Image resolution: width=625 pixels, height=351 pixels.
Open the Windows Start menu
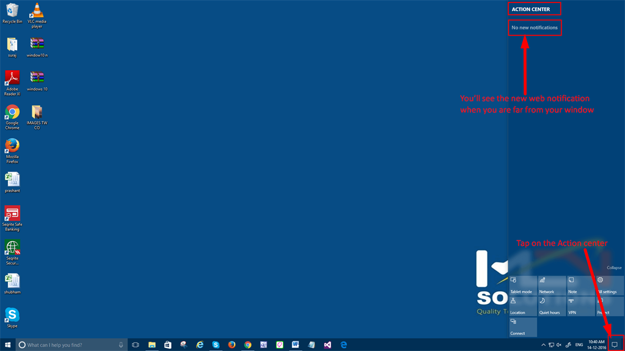click(7, 345)
